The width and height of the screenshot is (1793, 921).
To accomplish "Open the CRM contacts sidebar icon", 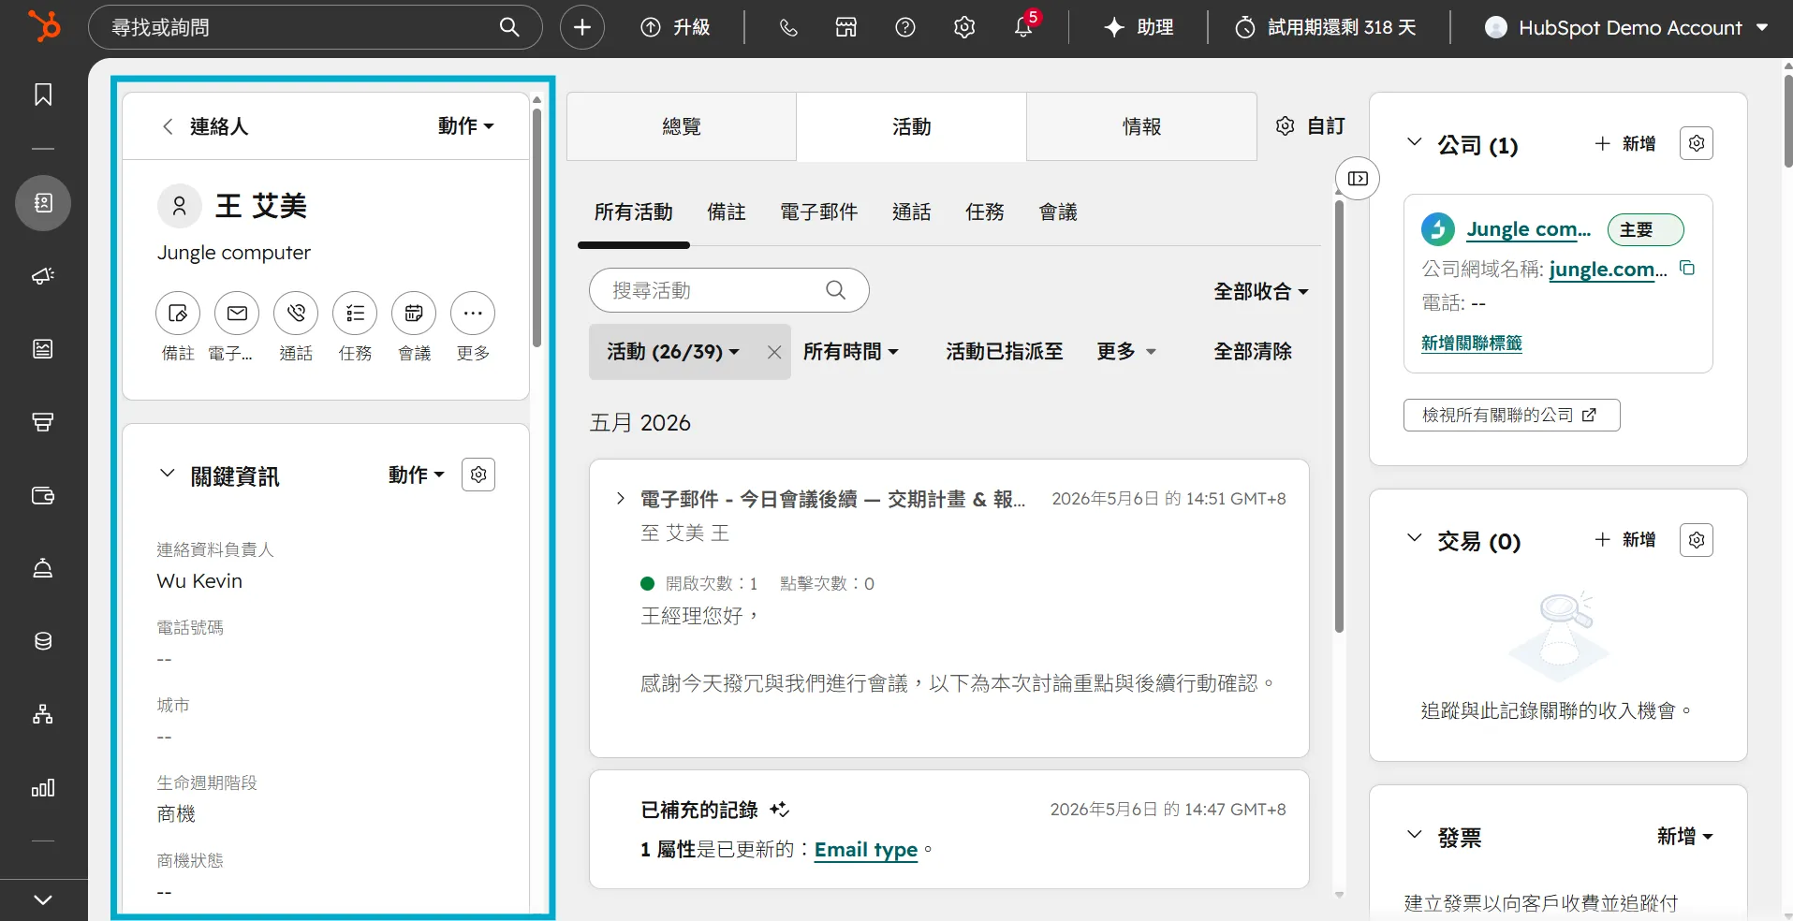I will (43, 203).
